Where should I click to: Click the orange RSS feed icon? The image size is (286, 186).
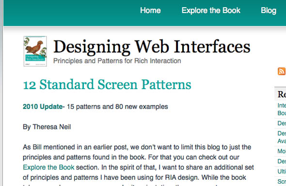tap(282, 71)
